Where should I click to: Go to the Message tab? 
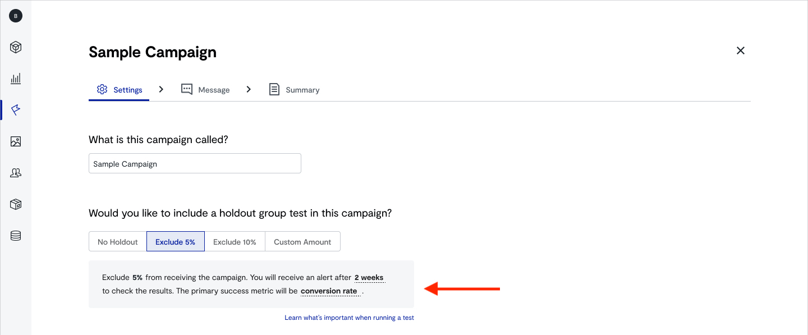pos(205,90)
